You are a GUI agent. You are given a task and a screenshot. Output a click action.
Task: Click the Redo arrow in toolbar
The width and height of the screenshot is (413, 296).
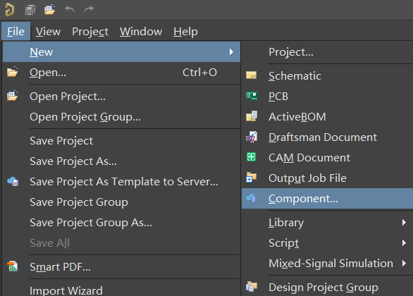89,9
